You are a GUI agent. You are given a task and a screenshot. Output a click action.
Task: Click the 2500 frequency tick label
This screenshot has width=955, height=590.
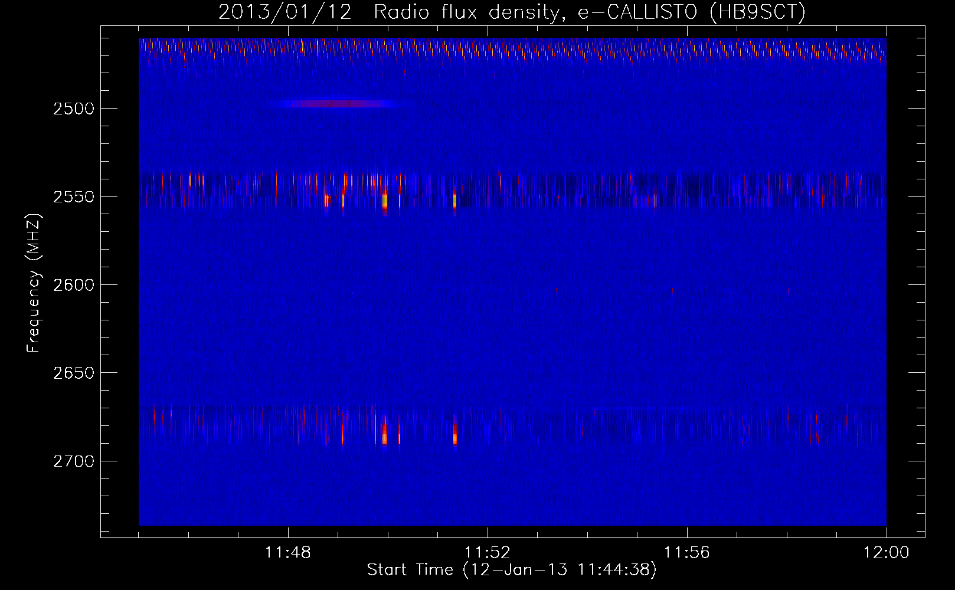pyautogui.click(x=74, y=109)
